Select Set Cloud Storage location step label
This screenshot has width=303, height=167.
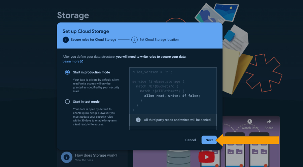point(159,40)
